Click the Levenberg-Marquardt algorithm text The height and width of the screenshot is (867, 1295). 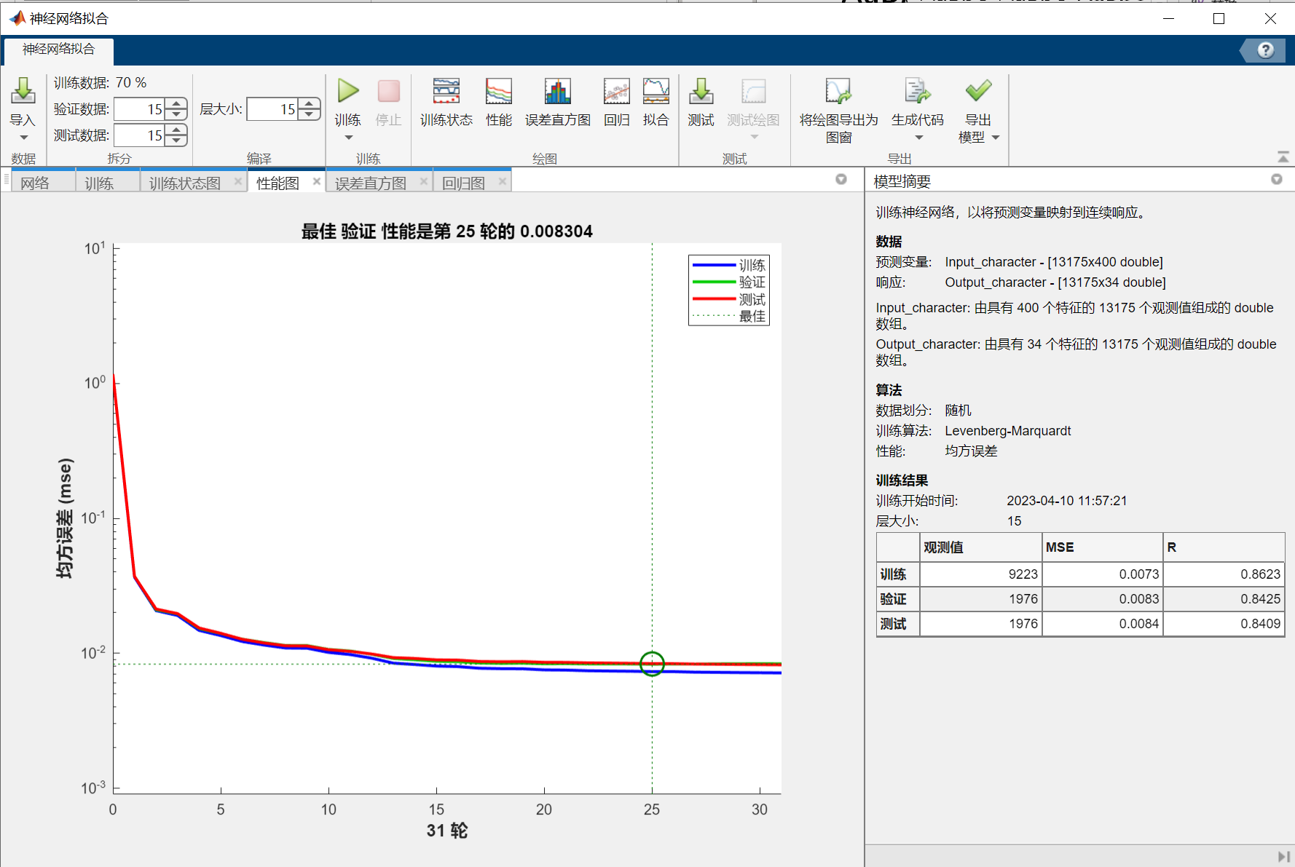pyautogui.click(x=1008, y=431)
